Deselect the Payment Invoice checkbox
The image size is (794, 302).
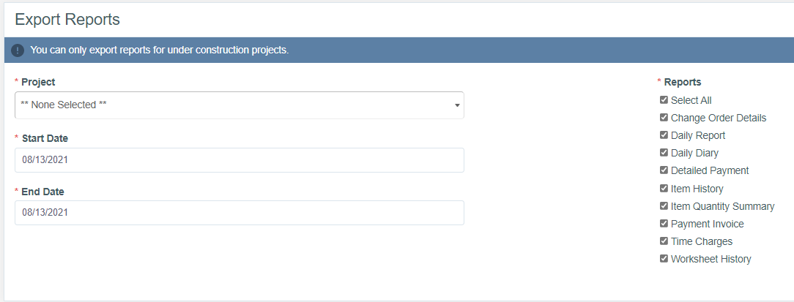[x=664, y=224]
